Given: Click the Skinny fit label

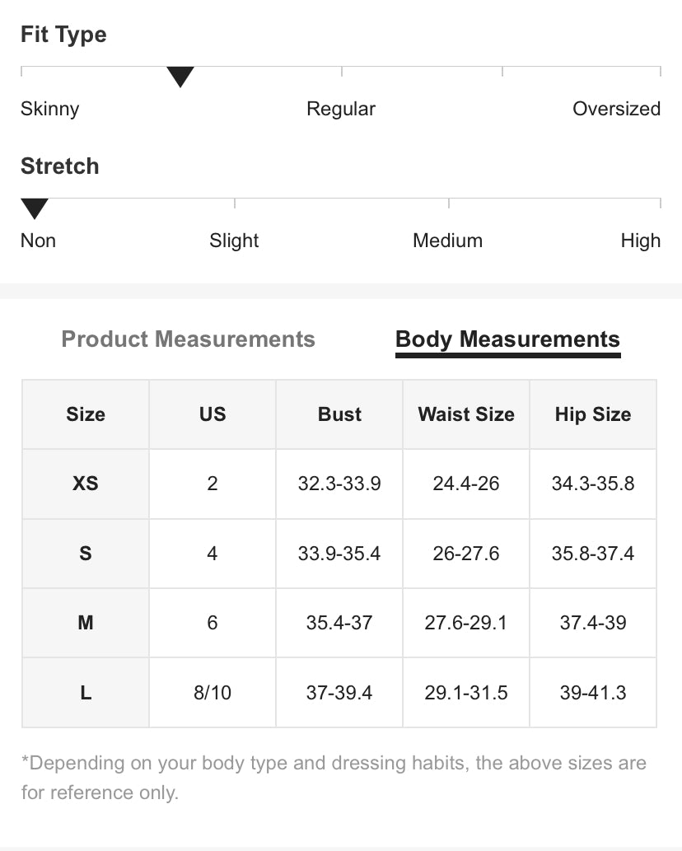Looking at the screenshot, I should (x=50, y=109).
